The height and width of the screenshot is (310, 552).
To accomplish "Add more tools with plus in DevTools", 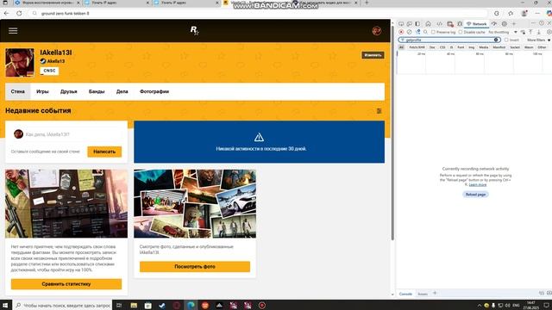I will [514, 24].
